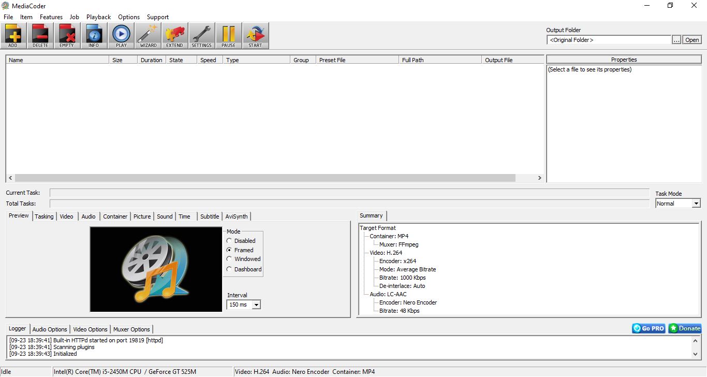Switch to the Time tab
Image resolution: width=707 pixels, height=377 pixels.
pyautogui.click(x=185, y=216)
